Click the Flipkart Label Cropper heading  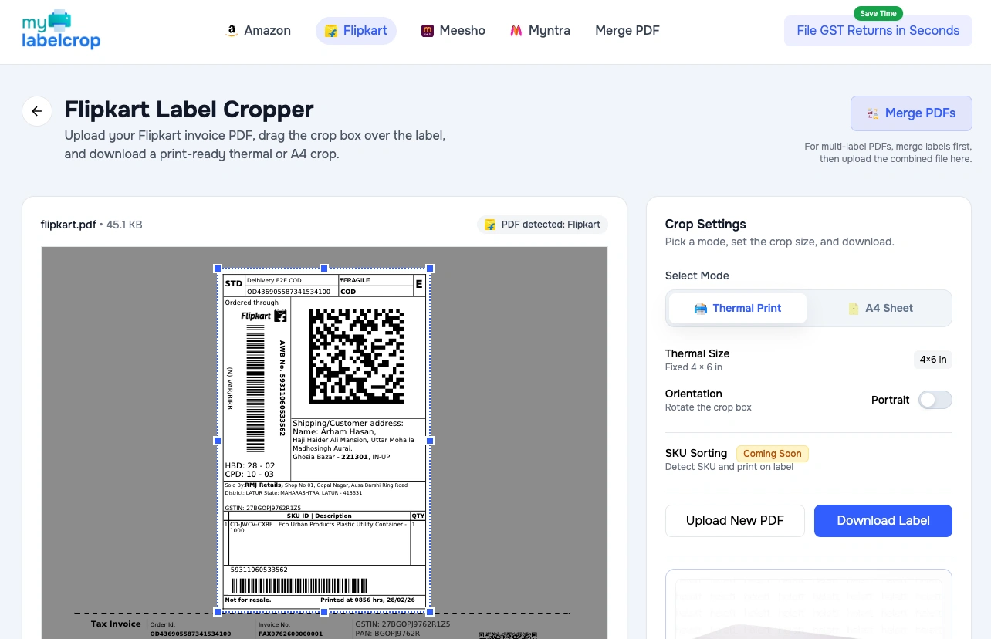189,110
